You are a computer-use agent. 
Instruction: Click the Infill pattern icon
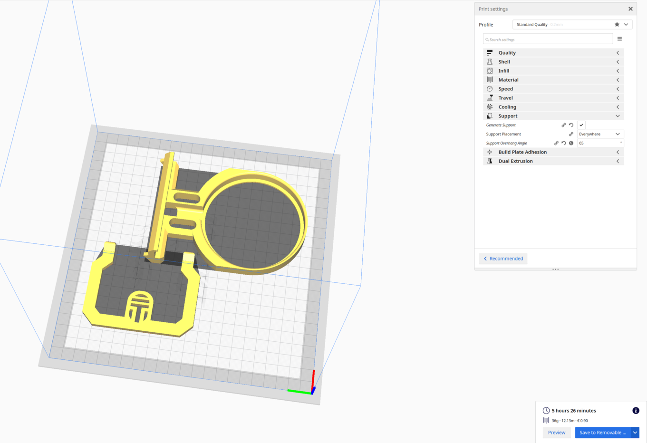(490, 71)
